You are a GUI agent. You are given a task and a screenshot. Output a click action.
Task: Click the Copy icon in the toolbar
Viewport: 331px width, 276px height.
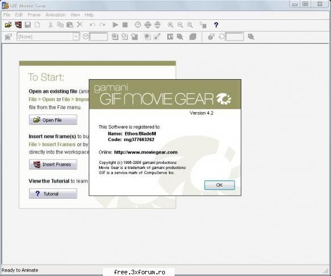pyautogui.click(x=60, y=24)
